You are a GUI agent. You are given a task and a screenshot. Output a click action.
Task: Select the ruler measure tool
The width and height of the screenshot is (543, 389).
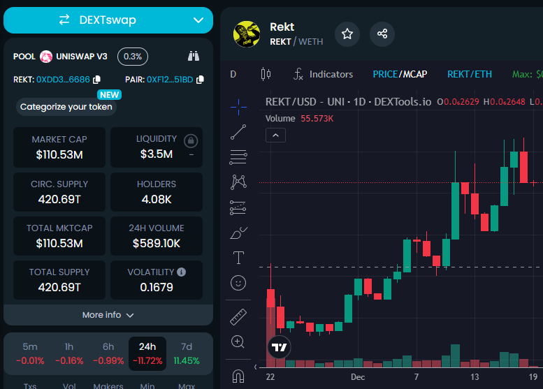click(238, 316)
